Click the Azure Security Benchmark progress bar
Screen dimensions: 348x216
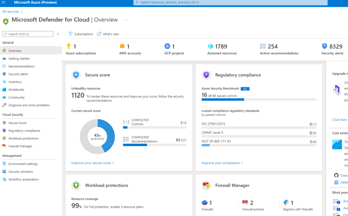[x=259, y=100]
